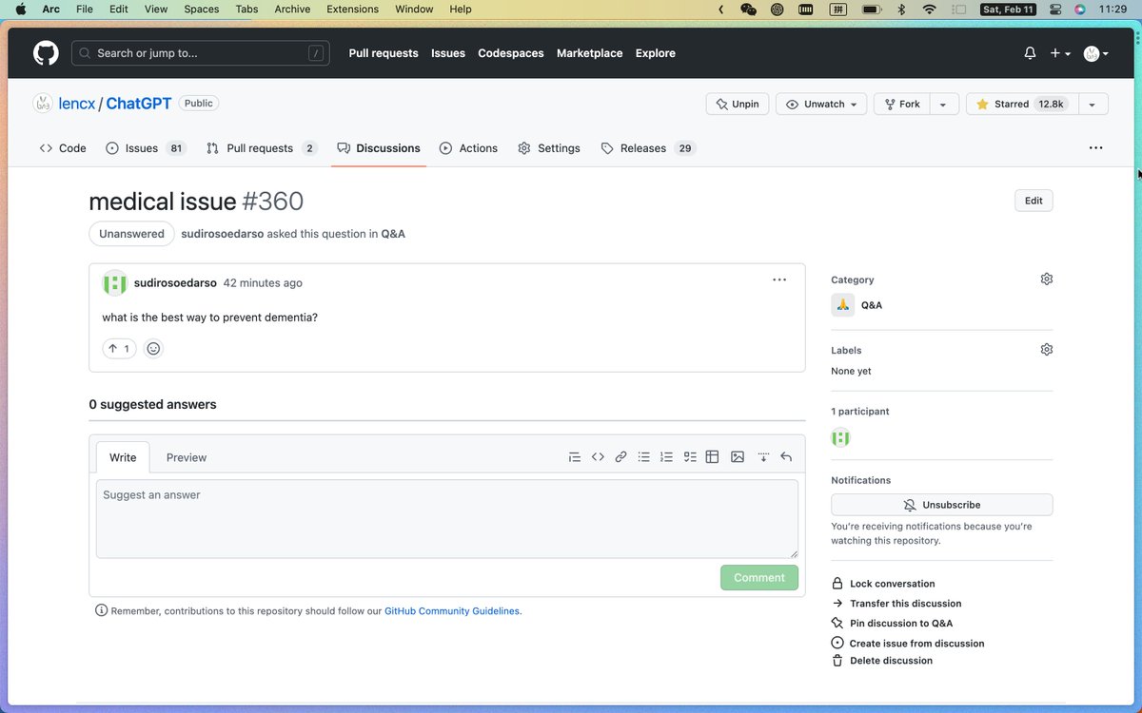Attach an image using the picture icon
This screenshot has height=713, width=1142.
click(x=738, y=457)
